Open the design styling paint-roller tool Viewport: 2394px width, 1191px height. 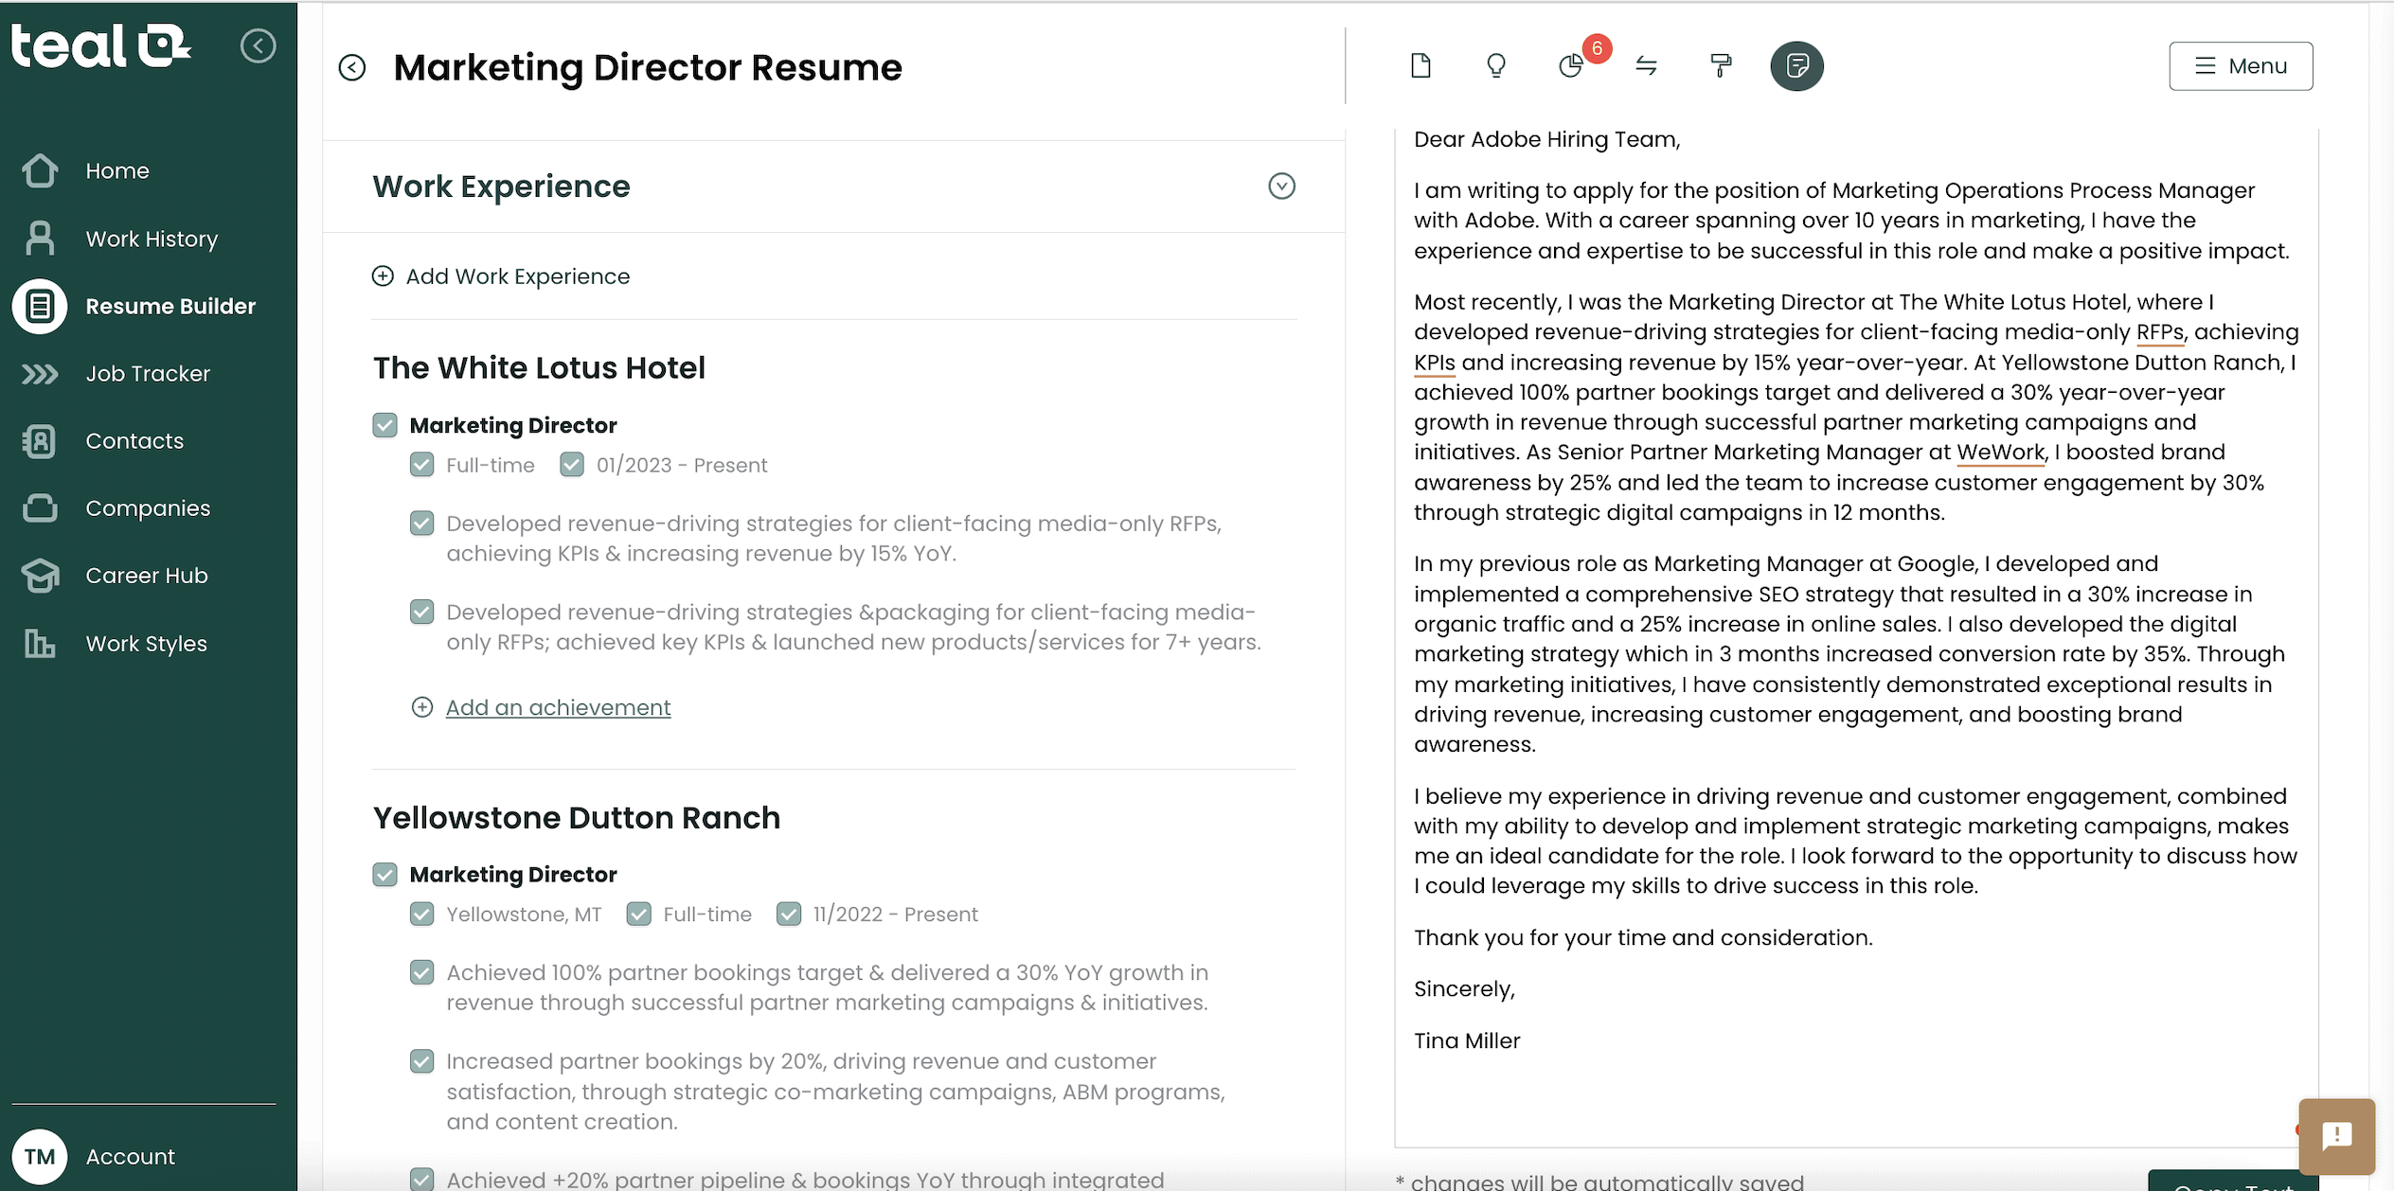click(1720, 65)
